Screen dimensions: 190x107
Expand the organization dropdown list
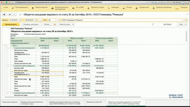[183, 20]
